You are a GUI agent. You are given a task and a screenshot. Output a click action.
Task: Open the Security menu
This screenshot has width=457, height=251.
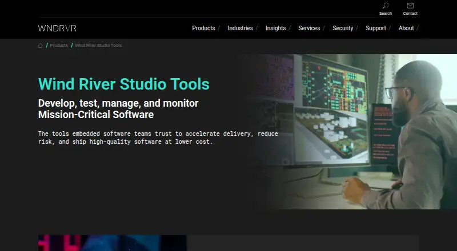coord(343,29)
